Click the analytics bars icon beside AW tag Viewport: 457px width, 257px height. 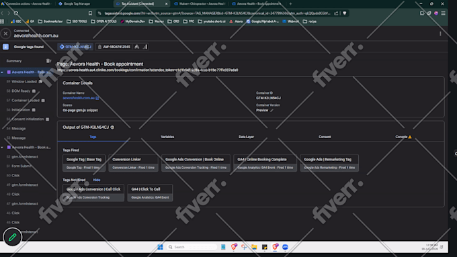point(145,46)
